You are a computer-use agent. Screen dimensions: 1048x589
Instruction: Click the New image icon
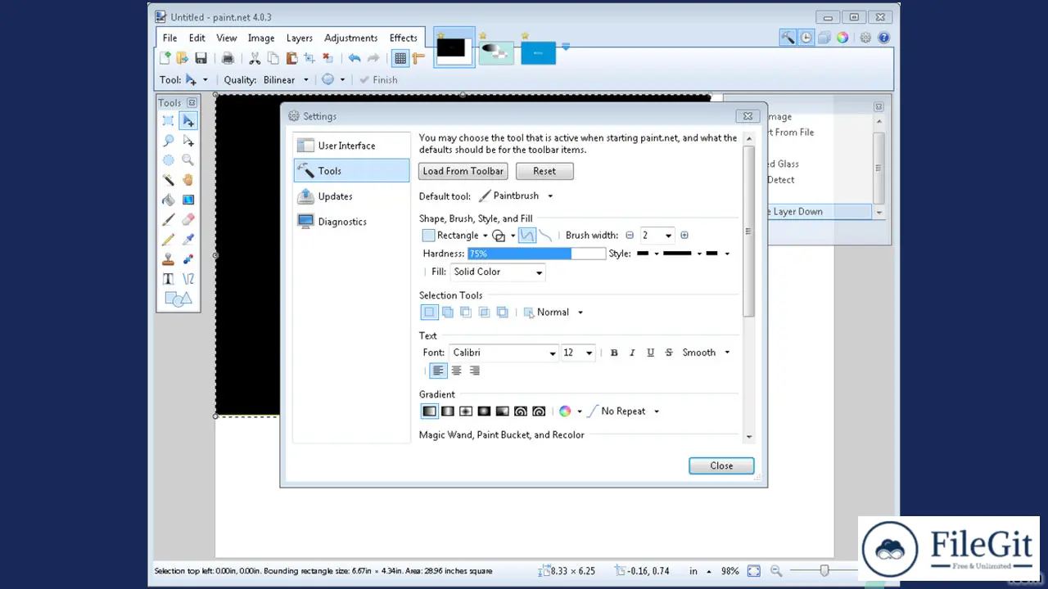[165, 58]
